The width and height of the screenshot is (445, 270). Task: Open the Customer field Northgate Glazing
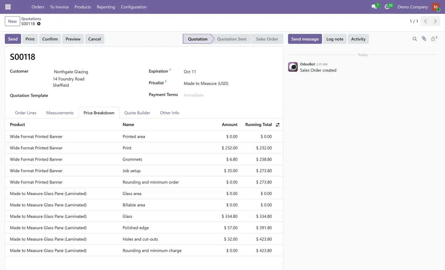[x=71, y=72]
